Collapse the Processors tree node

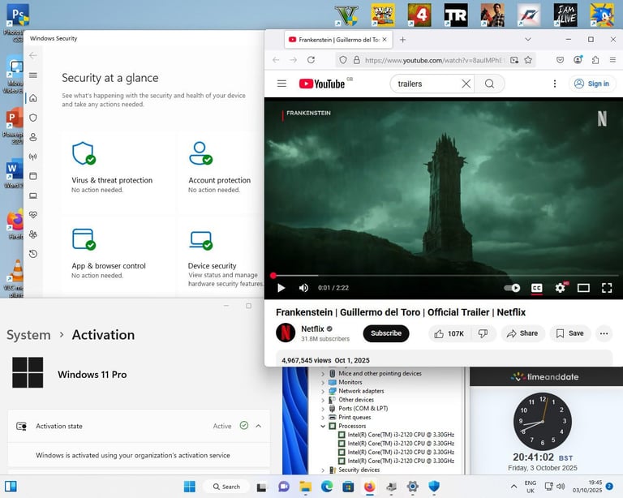[323, 426]
